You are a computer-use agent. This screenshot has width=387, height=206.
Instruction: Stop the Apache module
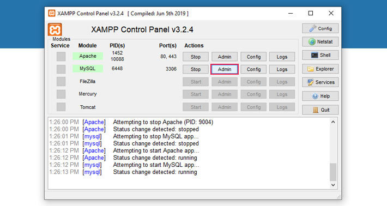click(196, 57)
